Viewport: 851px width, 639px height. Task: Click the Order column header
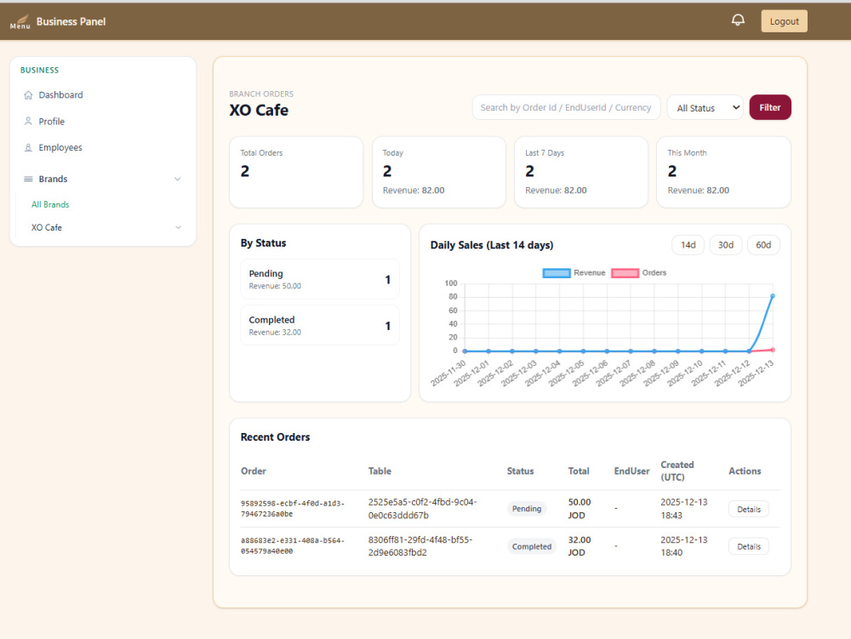coord(254,471)
